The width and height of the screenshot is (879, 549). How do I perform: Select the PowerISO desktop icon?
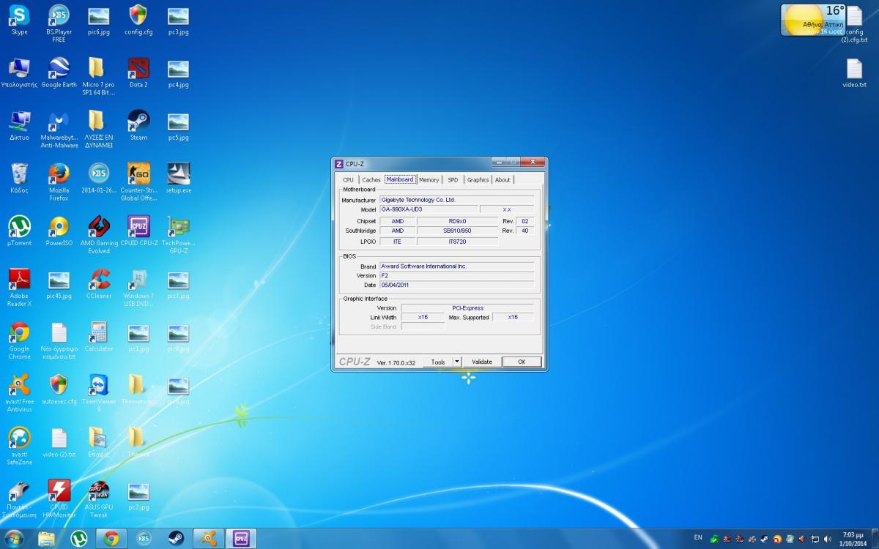[x=59, y=231]
